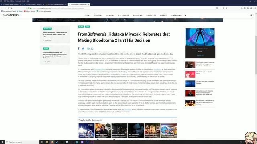
Task: Open a new browser tab with plus
Action: coord(92,4)
